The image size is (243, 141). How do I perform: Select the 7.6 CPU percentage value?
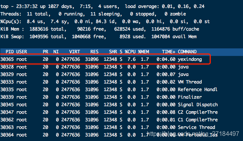coord(132,59)
